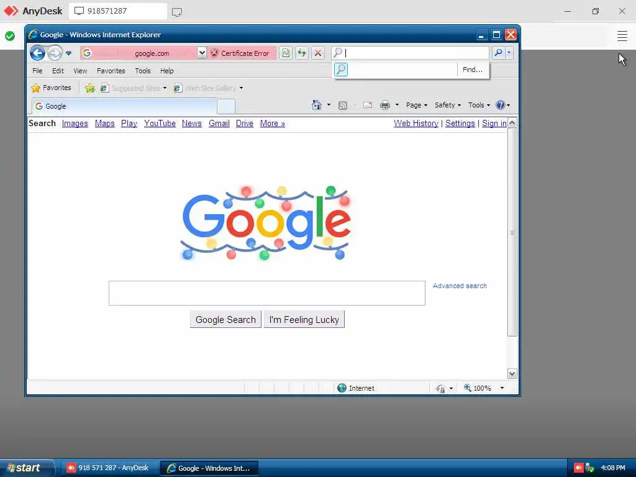Select the Google browser tab
Viewport: 636px width, 477px height.
click(x=124, y=106)
